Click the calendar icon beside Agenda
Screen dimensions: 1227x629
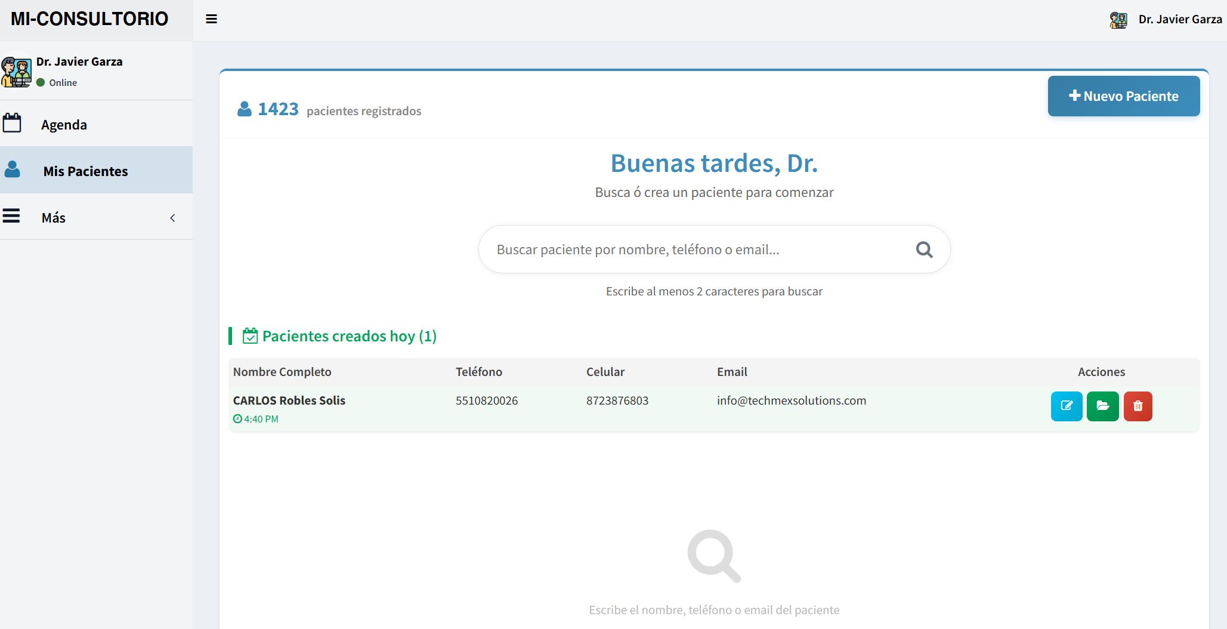12,123
